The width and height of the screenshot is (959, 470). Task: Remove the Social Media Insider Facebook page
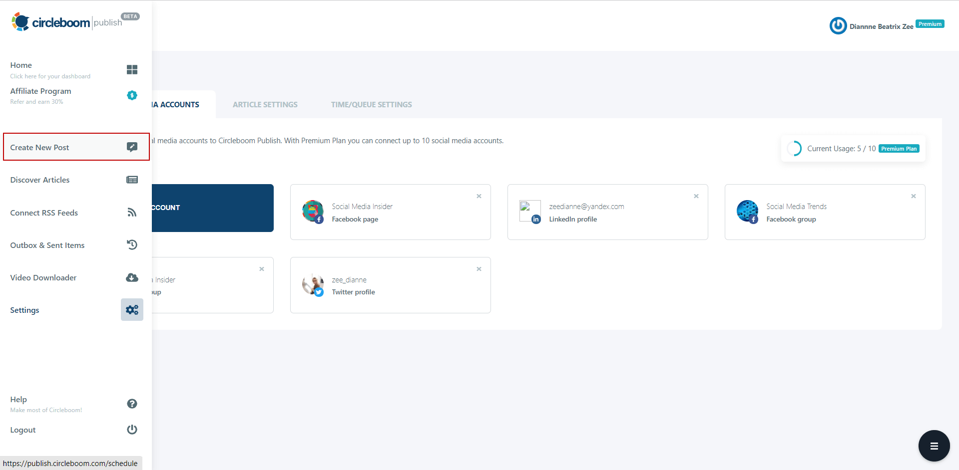coord(479,196)
